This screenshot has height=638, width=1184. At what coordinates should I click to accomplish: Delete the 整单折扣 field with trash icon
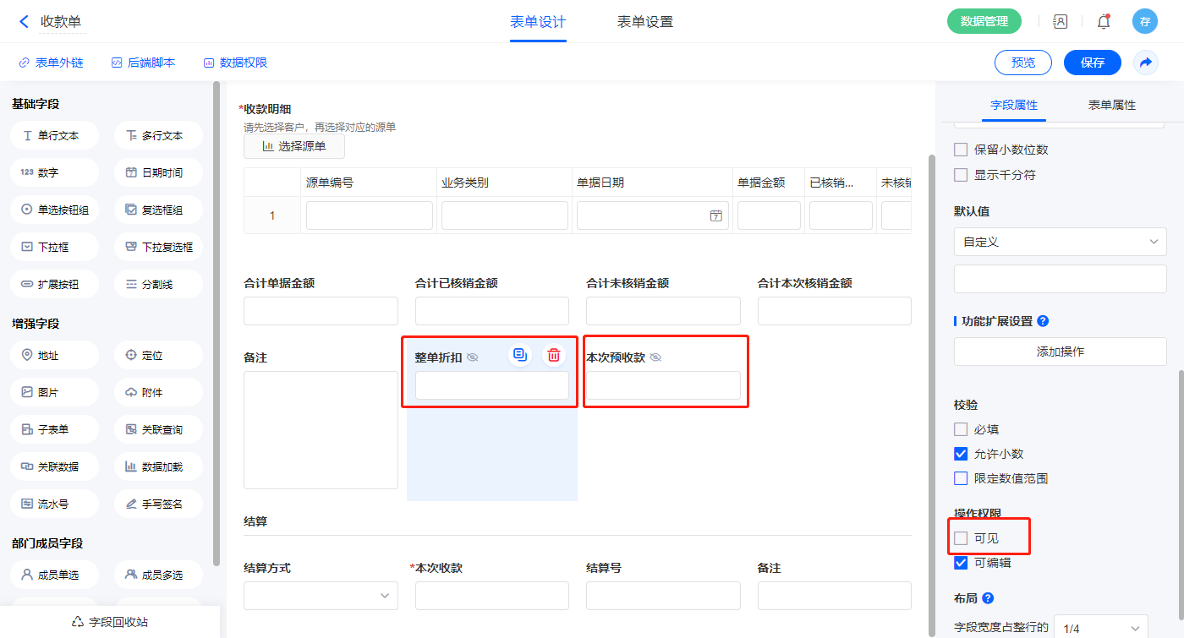click(553, 355)
